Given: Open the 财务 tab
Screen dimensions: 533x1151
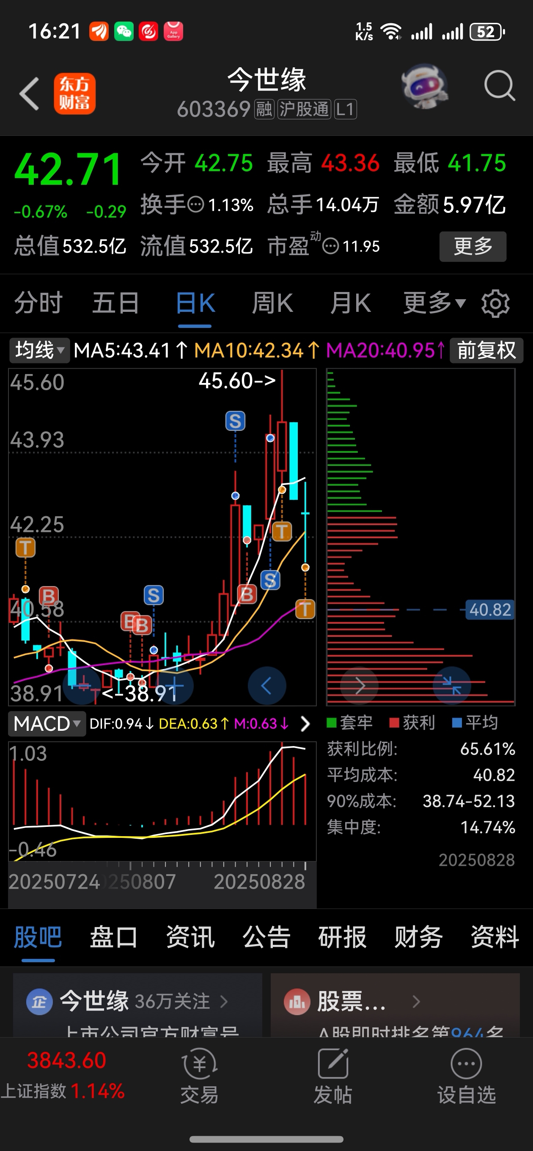Looking at the screenshot, I should pos(419,937).
